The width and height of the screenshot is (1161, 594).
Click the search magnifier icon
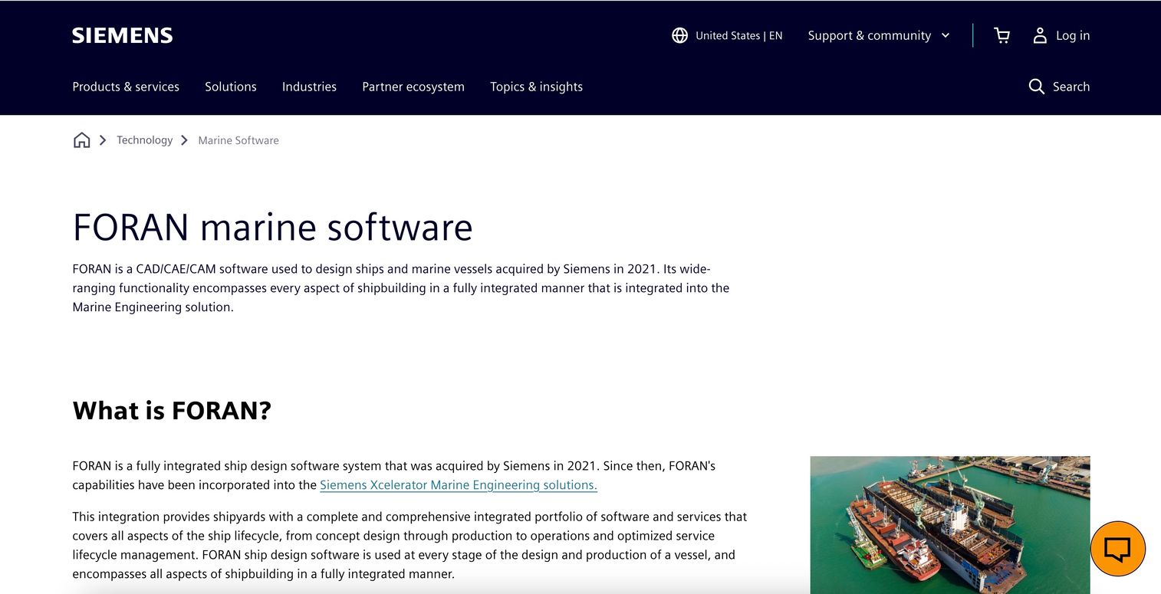(x=1037, y=87)
